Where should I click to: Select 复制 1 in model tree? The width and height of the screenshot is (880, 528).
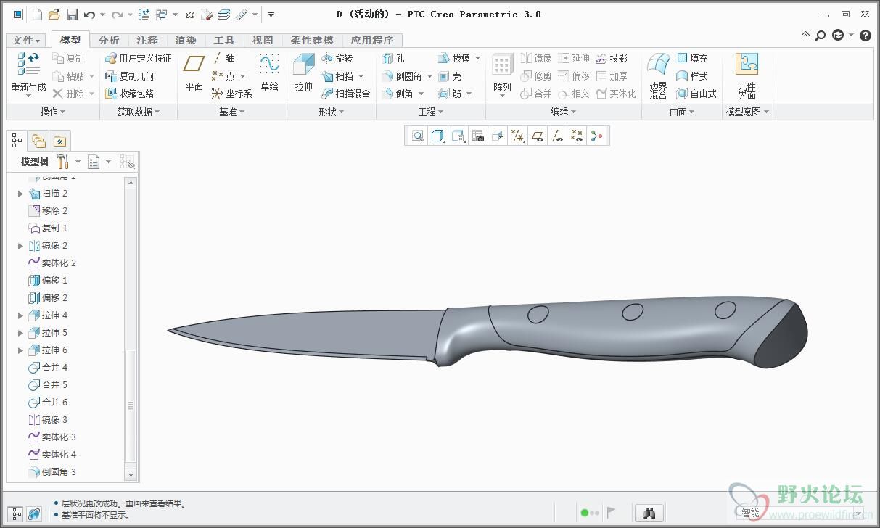48,228
